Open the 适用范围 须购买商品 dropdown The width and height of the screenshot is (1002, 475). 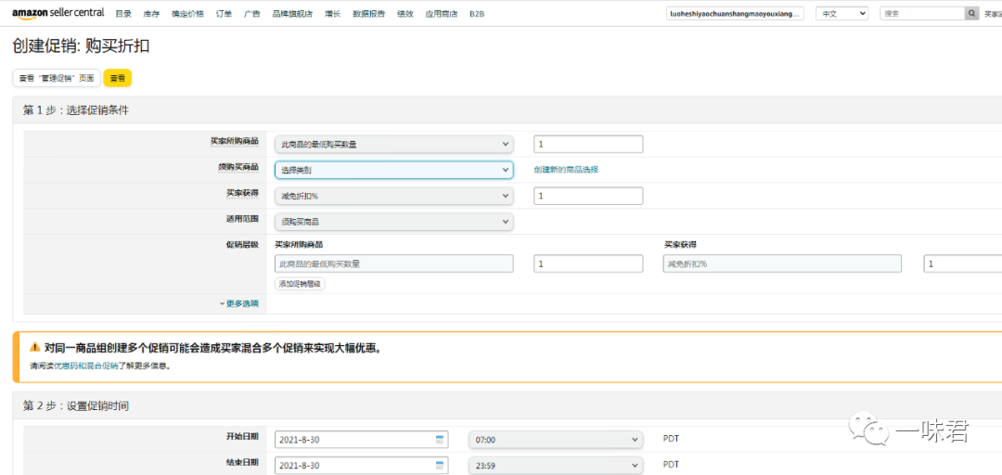point(394,222)
